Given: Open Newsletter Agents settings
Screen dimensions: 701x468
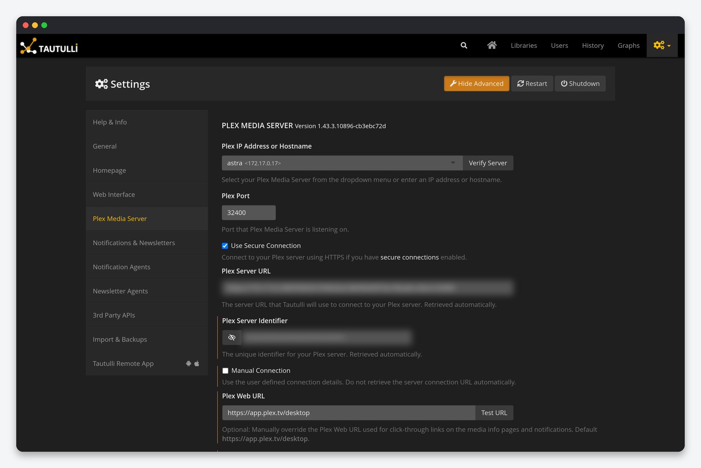Looking at the screenshot, I should 147,291.
